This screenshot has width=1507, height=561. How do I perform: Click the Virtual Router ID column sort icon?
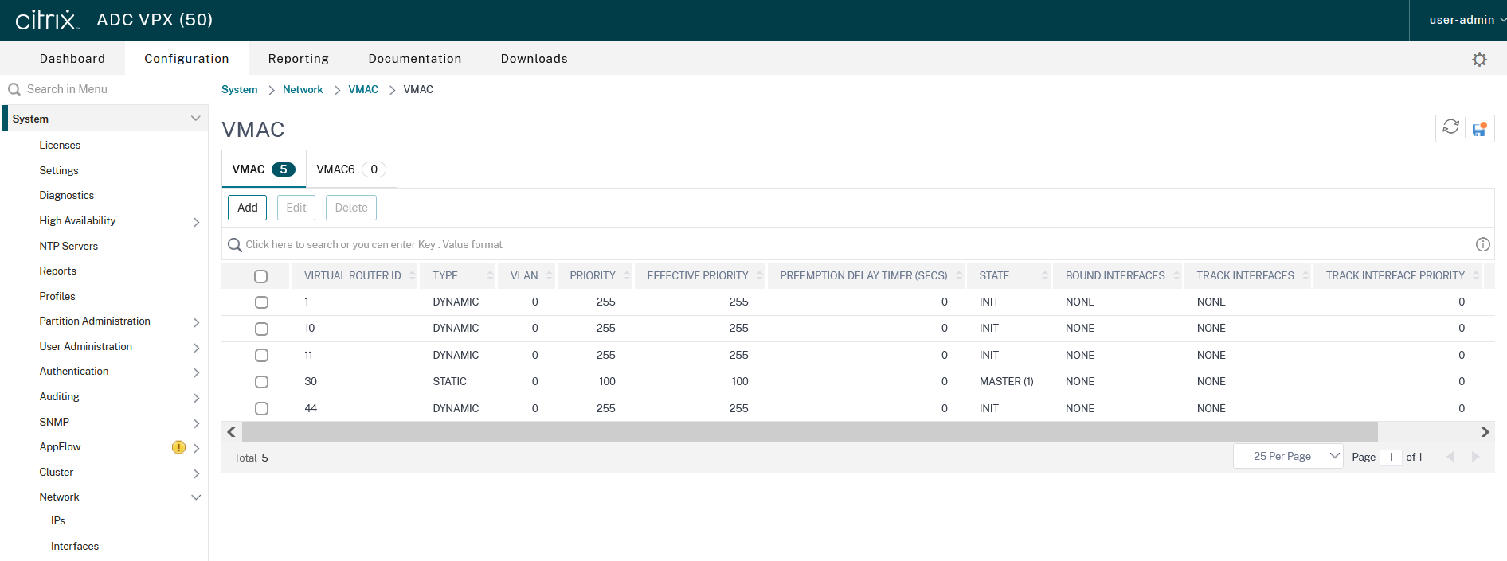[x=412, y=275]
